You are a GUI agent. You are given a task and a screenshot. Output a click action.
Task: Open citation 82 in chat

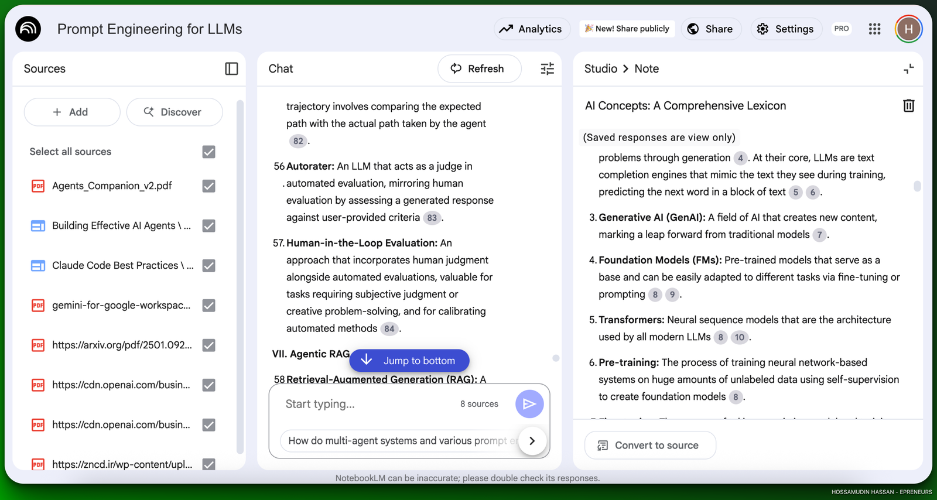tap(298, 141)
